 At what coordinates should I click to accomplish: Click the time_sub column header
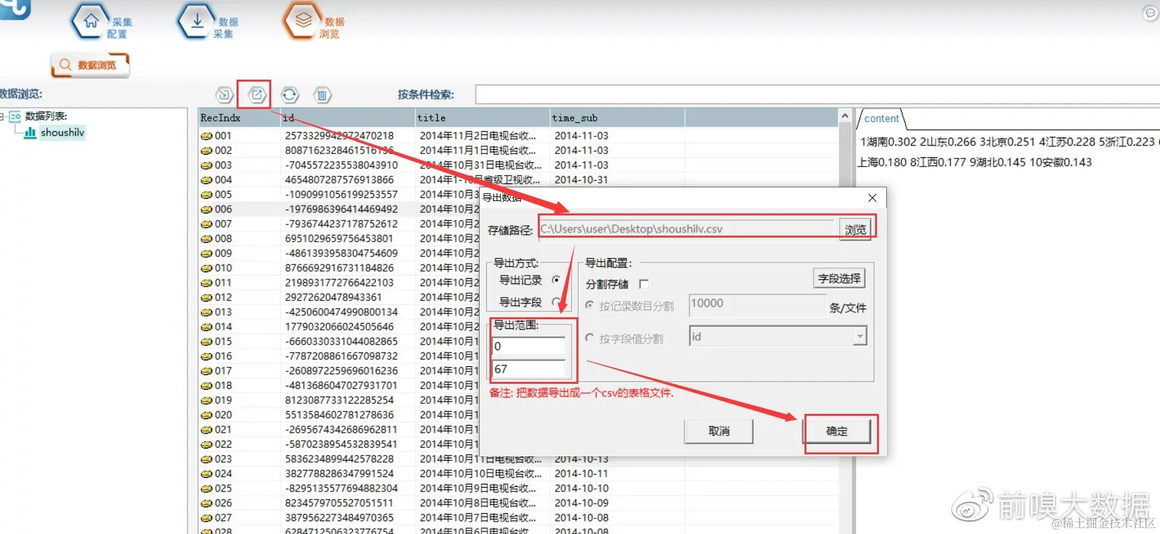pos(617,118)
